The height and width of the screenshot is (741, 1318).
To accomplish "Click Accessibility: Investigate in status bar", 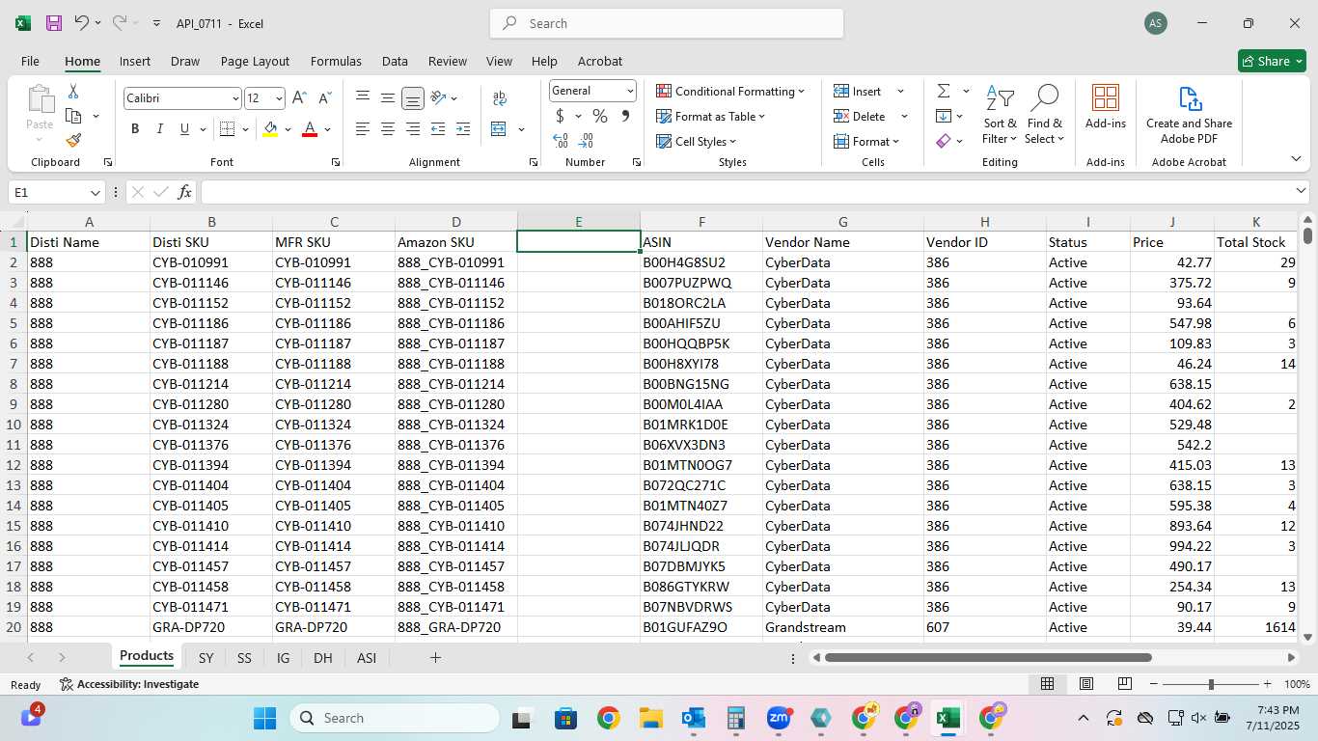I will [129, 684].
